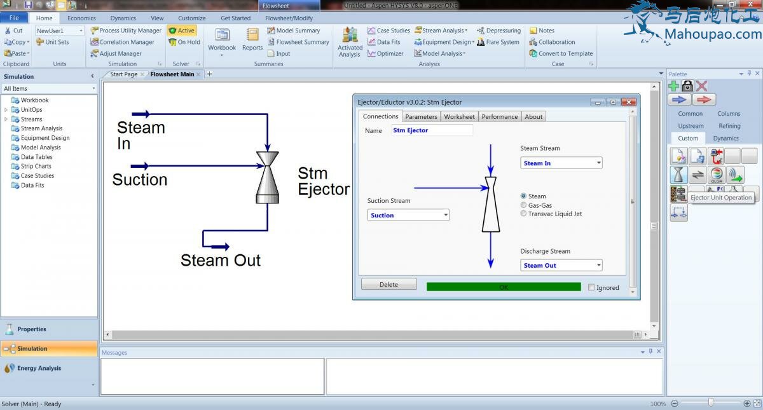Open the Economics ribbon tab
The width and height of the screenshot is (763, 410).
point(81,18)
